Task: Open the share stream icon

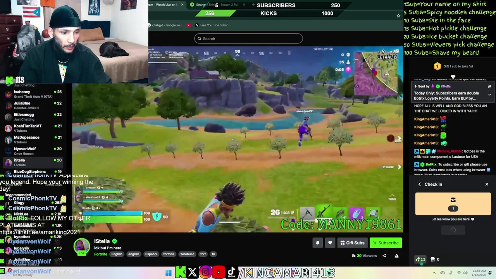Action: point(384,256)
